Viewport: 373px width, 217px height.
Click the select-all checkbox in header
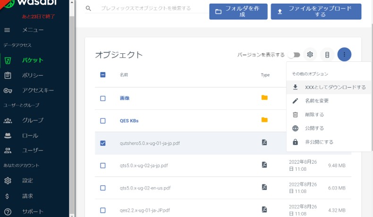(x=103, y=75)
